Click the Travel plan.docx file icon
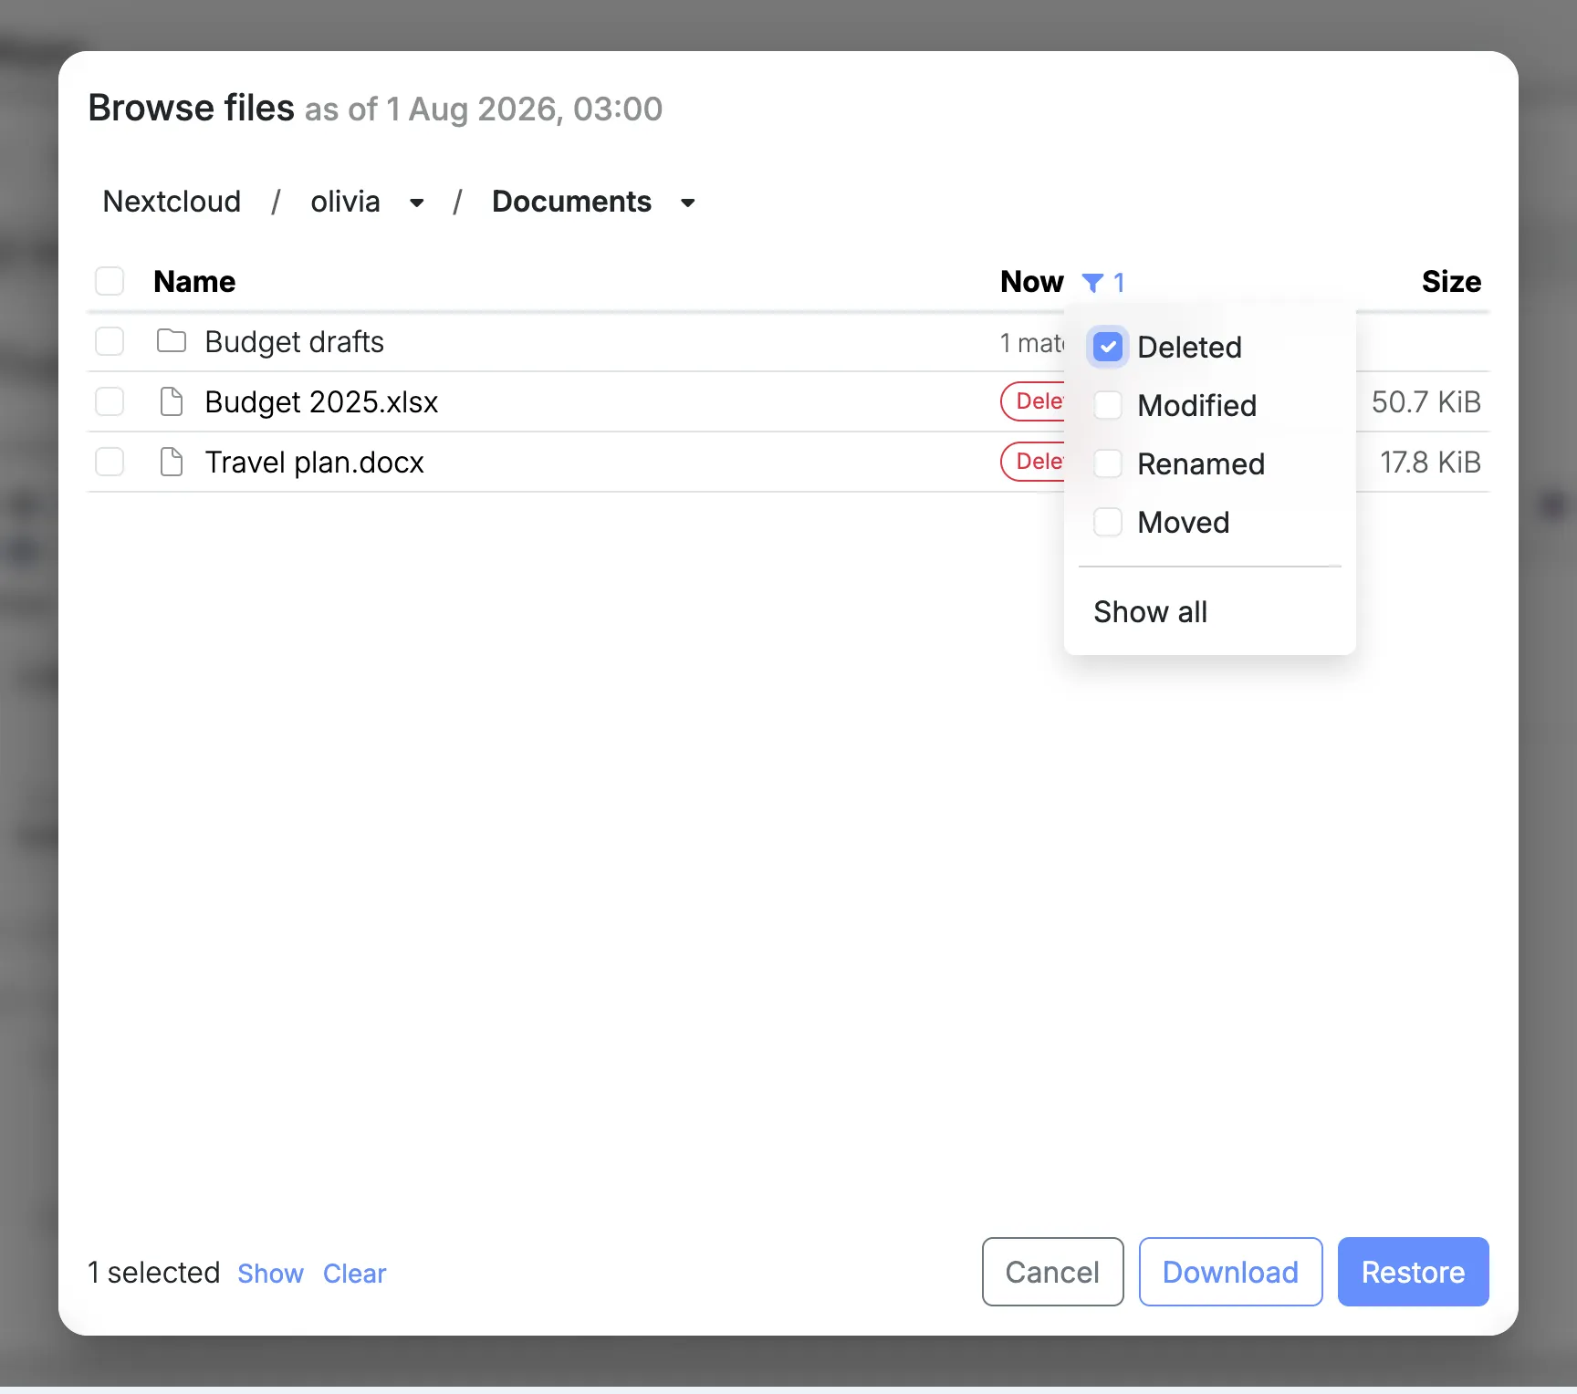 172,462
